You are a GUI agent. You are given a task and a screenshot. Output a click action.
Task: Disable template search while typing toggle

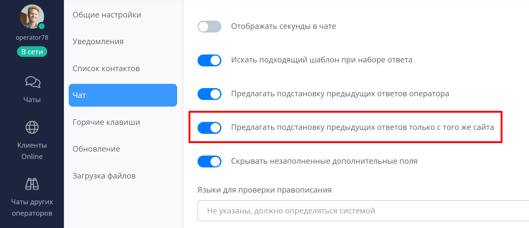click(209, 60)
